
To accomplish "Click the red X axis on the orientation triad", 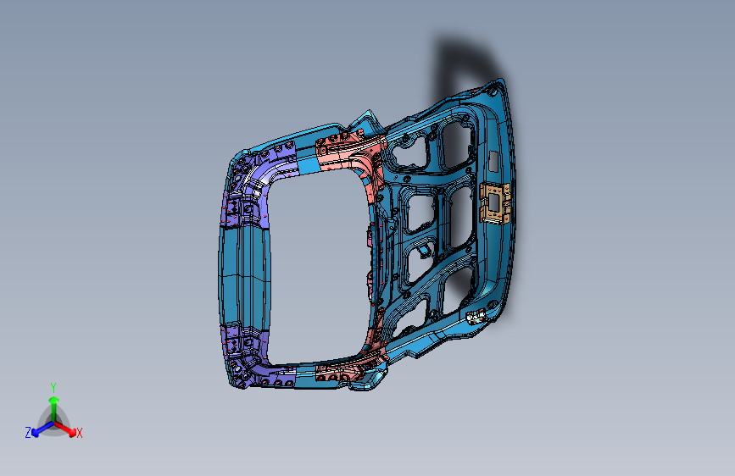I will pos(67,429).
